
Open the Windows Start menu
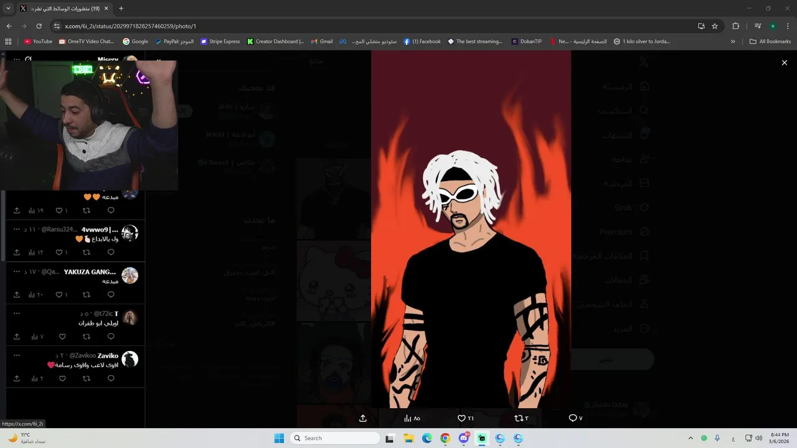click(279, 438)
